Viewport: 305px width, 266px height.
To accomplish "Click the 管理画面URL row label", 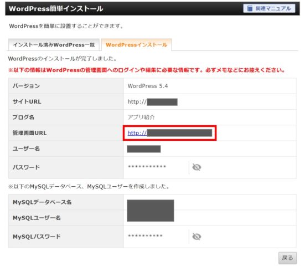I will pyautogui.click(x=29, y=133).
